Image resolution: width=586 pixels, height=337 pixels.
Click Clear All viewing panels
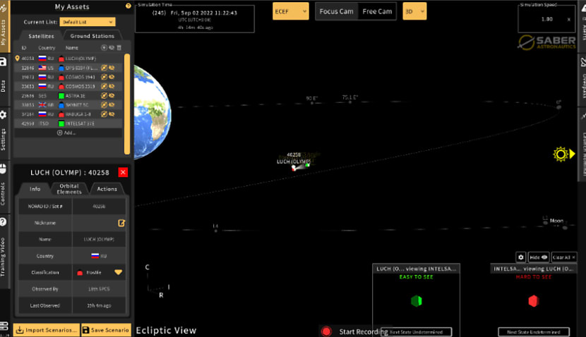(563, 257)
